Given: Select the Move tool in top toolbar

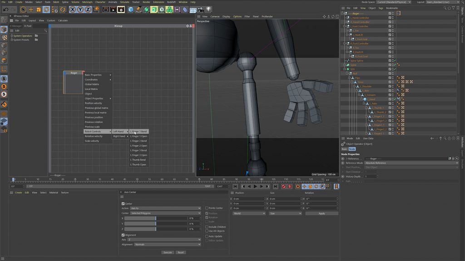Looking at the screenshot, I should (x=31, y=10).
